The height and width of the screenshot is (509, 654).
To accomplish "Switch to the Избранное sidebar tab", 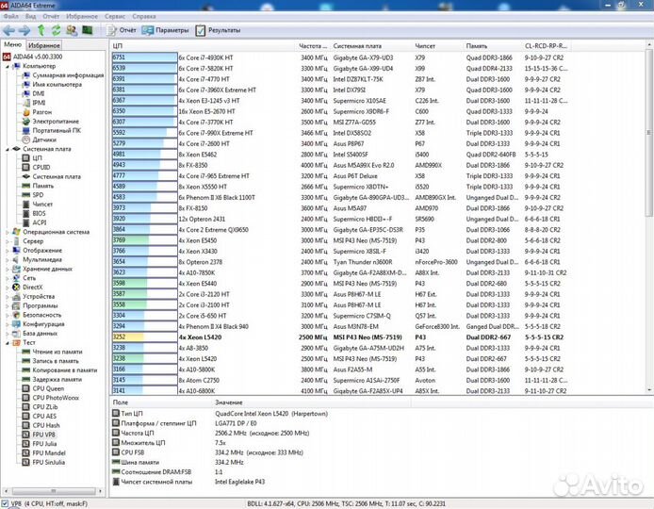I will (x=44, y=45).
